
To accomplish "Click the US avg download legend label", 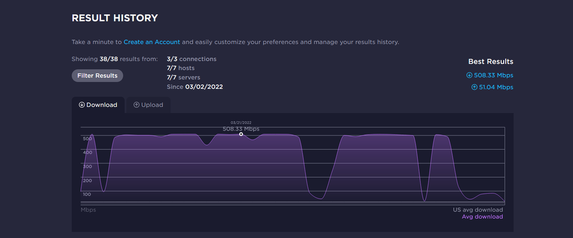I will (x=478, y=210).
